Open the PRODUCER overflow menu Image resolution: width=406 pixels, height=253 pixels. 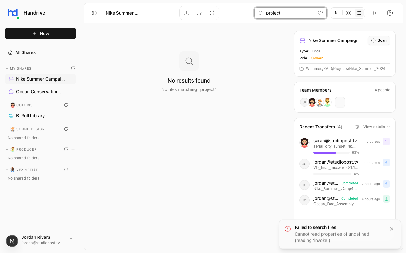click(x=73, y=149)
